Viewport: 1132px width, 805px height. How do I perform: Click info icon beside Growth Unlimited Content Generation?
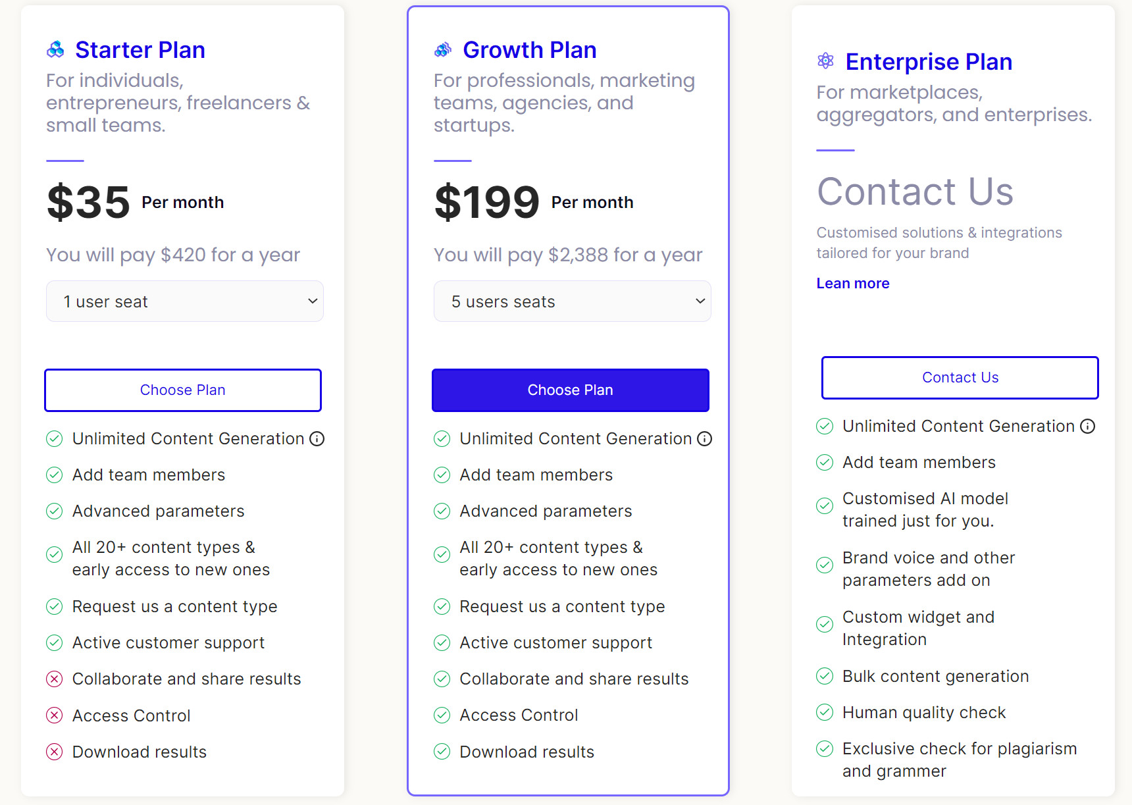tap(705, 439)
